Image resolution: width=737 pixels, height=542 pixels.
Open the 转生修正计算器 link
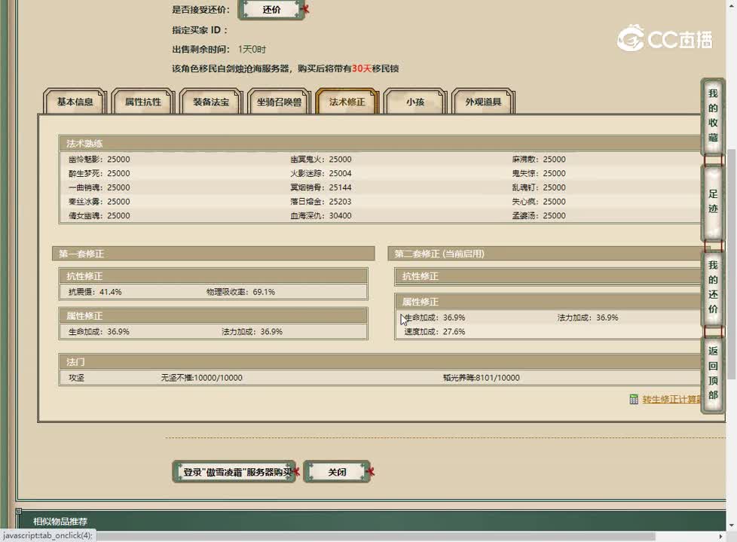tap(672, 400)
